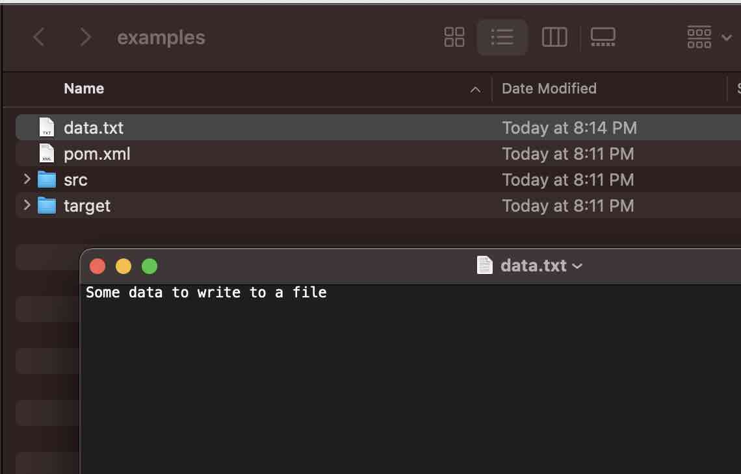Open the data.txt title dropdown chevron
This screenshot has height=474, width=741.
pos(577,266)
